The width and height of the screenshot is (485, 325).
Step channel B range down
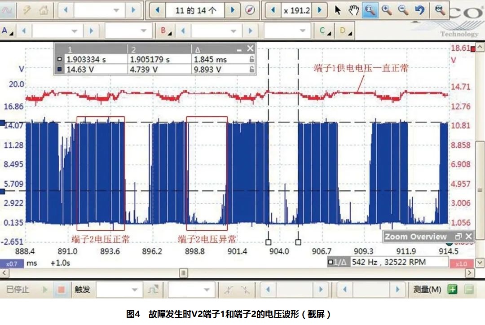click(x=183, y=31)
